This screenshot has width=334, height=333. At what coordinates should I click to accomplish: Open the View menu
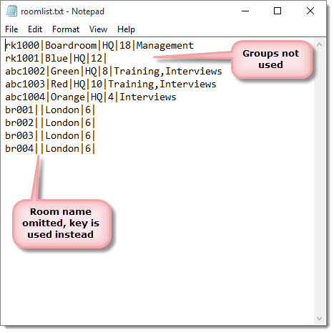pos(98,29)
